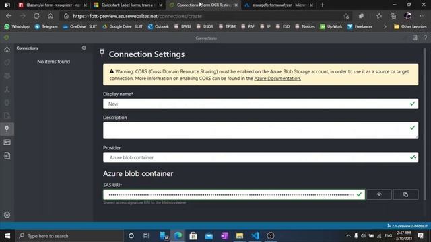Show hidden system tray icons
431x242 pixels.
pos(348,236)
